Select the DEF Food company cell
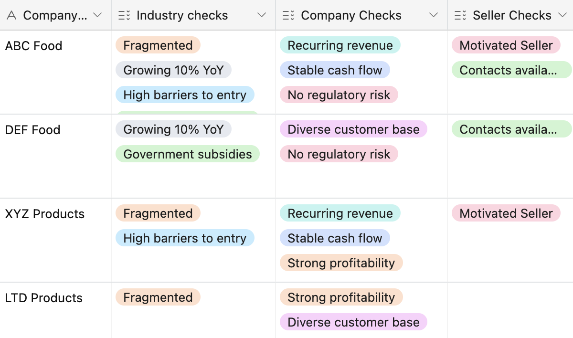 click(x=32, y=130)
